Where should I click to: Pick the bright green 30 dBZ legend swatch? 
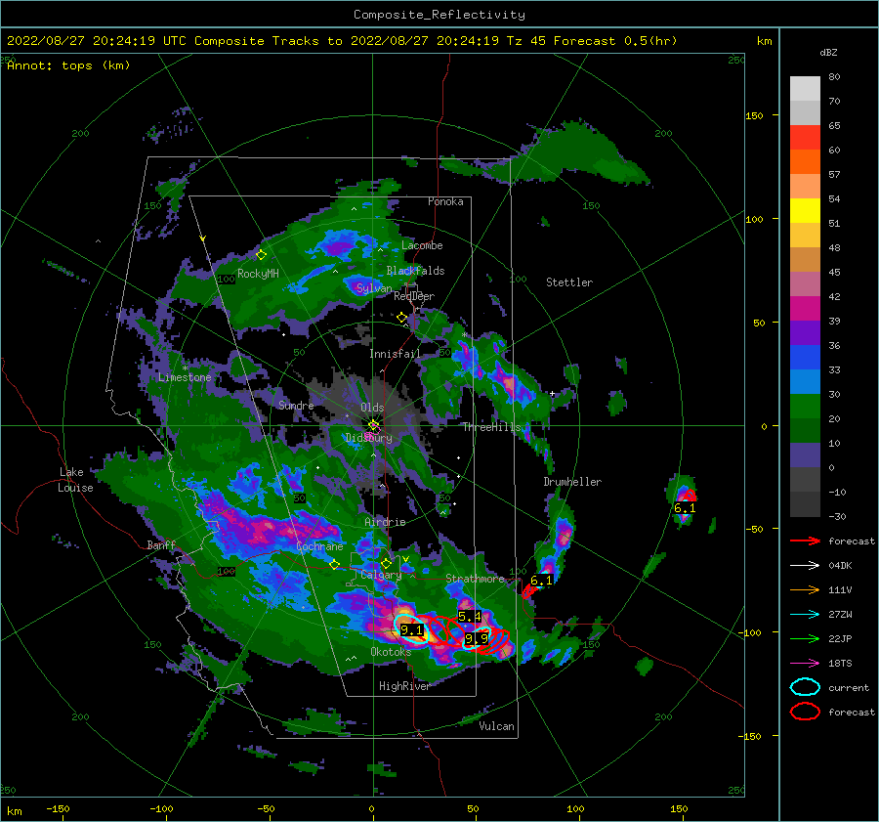point(805,406)
